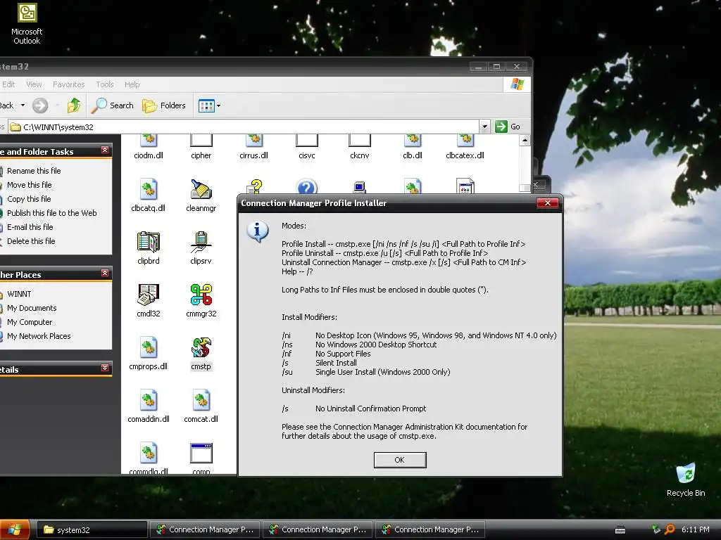Open the Help menu
This screenshot has width=721, height=540.
[132, 84]
